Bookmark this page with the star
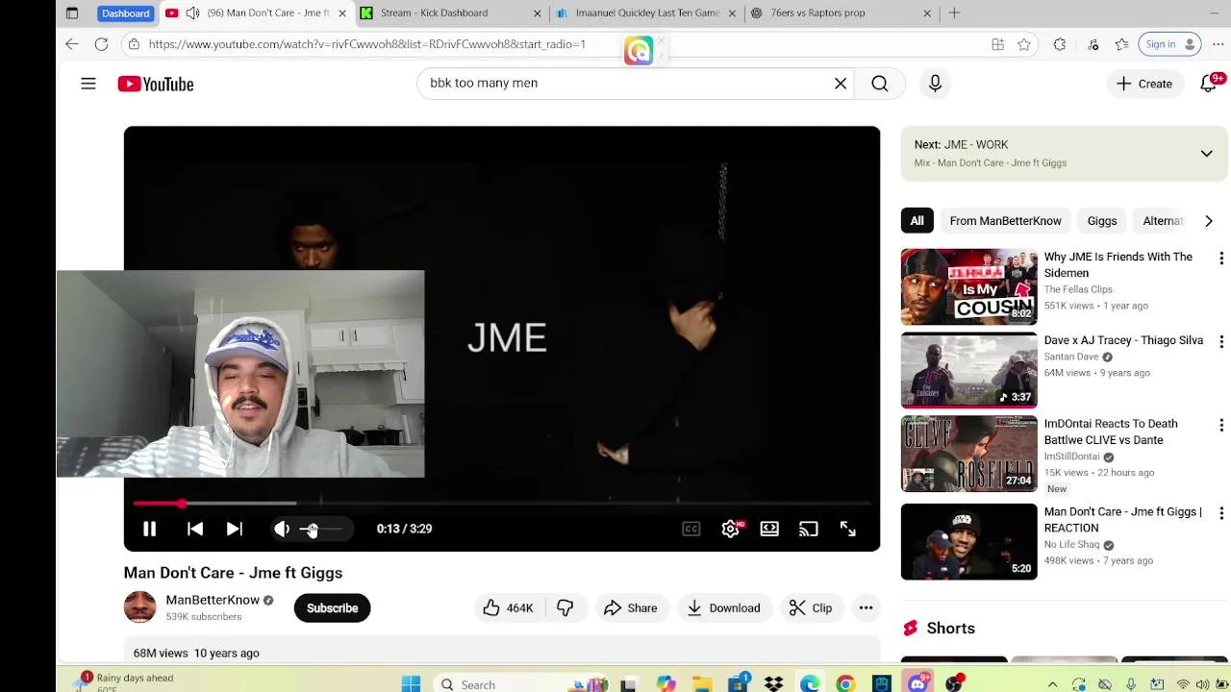Viewport: 1231px width, 692px height. (1024, 44)
